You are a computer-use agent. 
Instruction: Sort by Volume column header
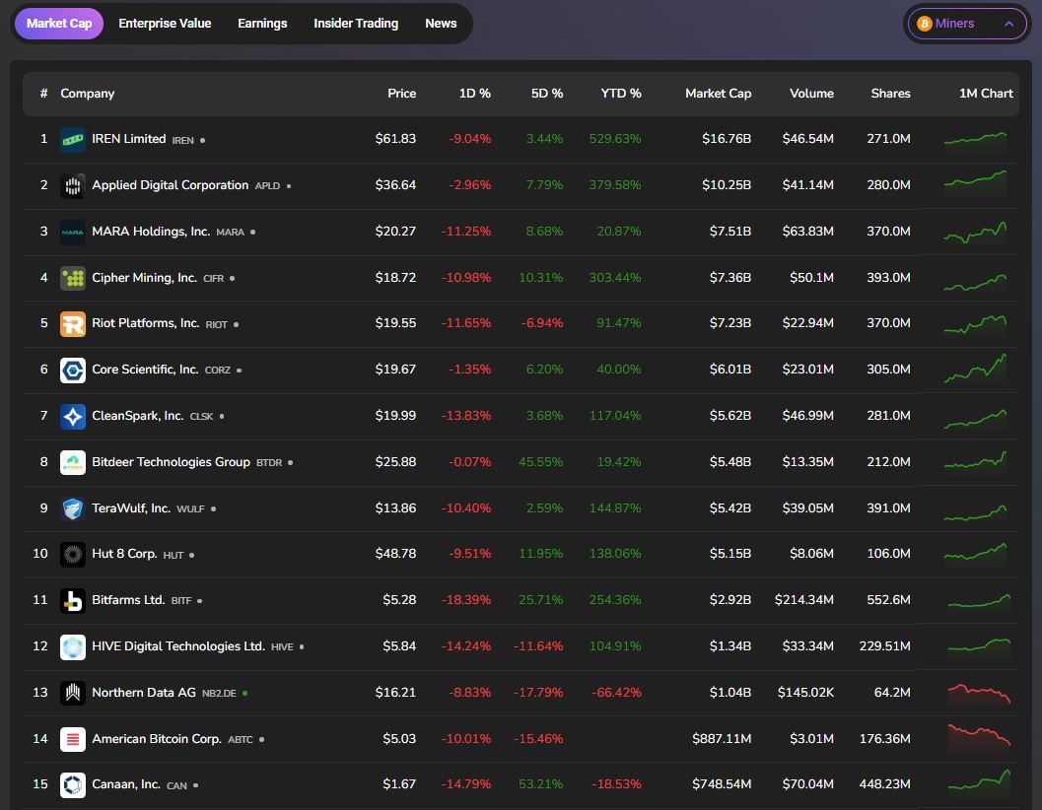click(811, 94)
